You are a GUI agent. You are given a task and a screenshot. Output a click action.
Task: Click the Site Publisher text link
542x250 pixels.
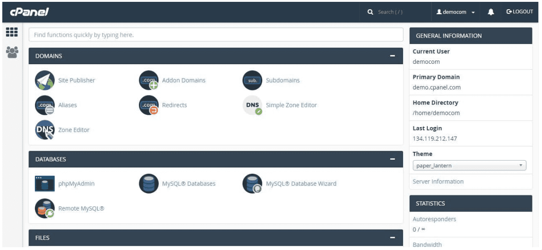pos(77,80)
